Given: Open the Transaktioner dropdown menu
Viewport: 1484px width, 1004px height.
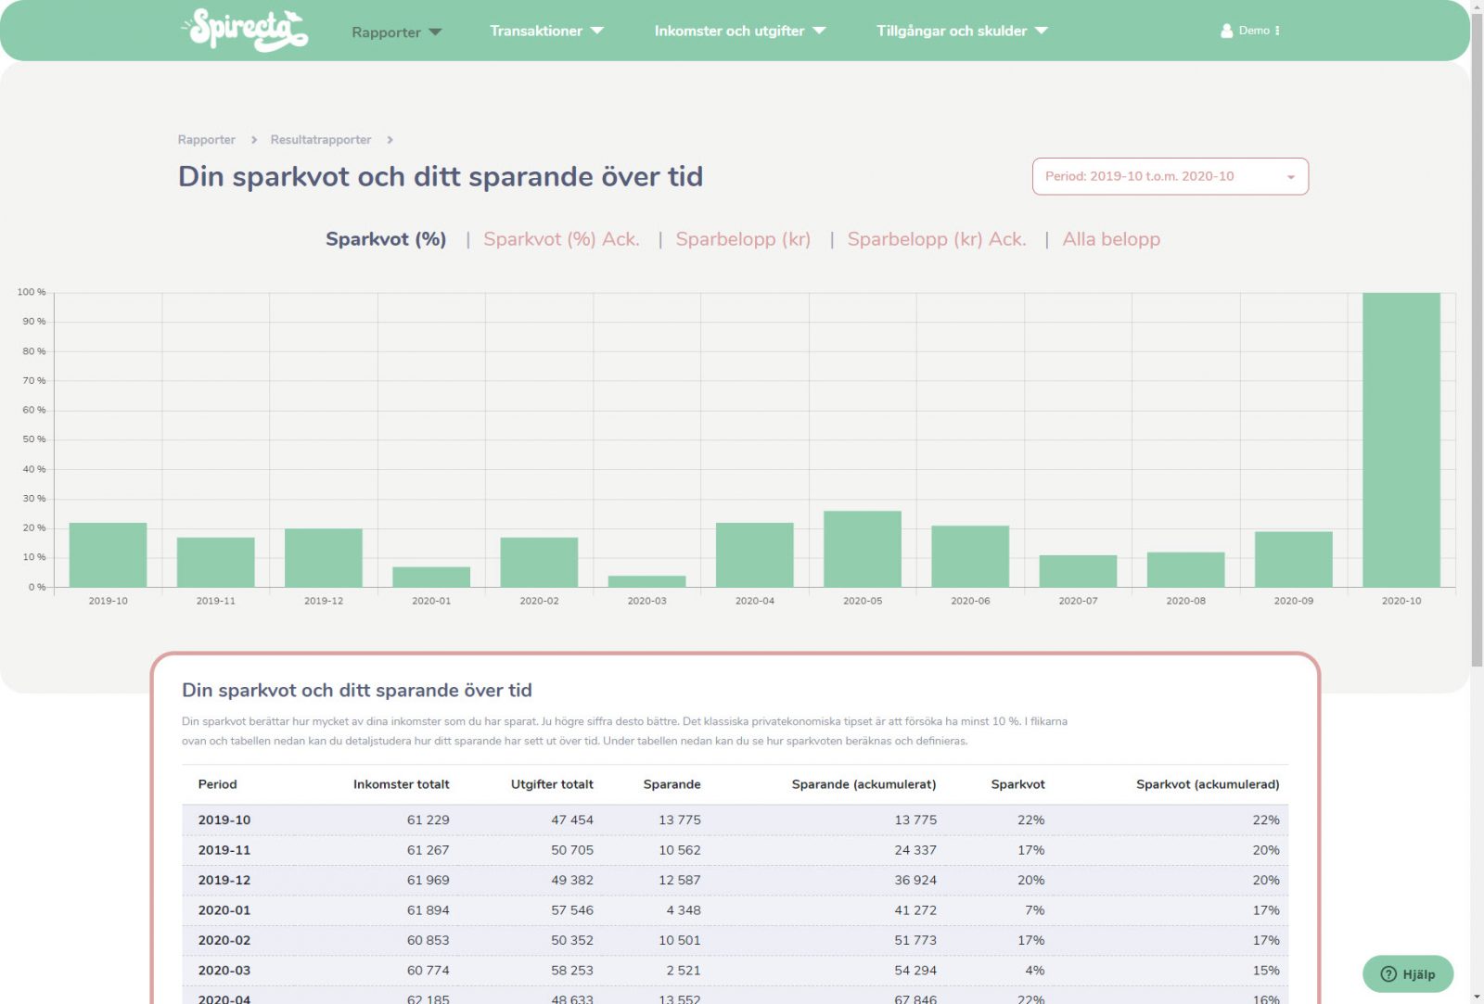Looking at the screenshot, I should 545,31.
